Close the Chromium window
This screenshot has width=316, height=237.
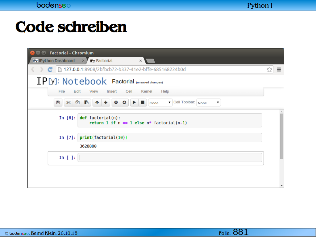coord(32,53)
